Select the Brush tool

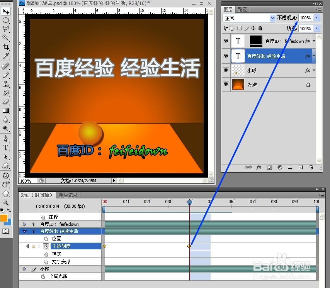click(6, 75)
